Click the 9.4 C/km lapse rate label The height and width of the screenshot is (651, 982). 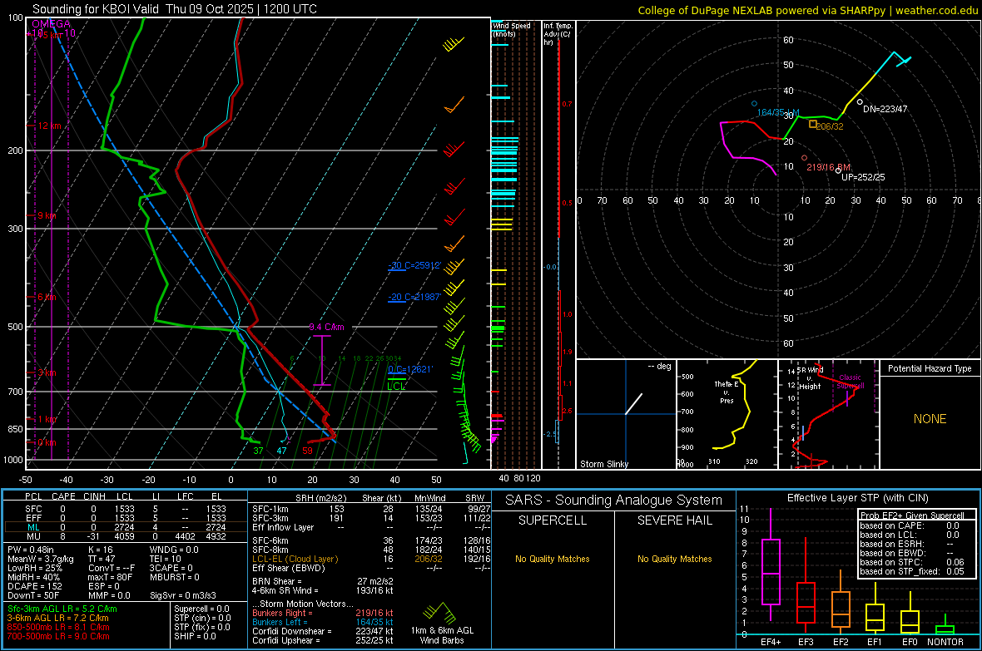pos(326,327)
